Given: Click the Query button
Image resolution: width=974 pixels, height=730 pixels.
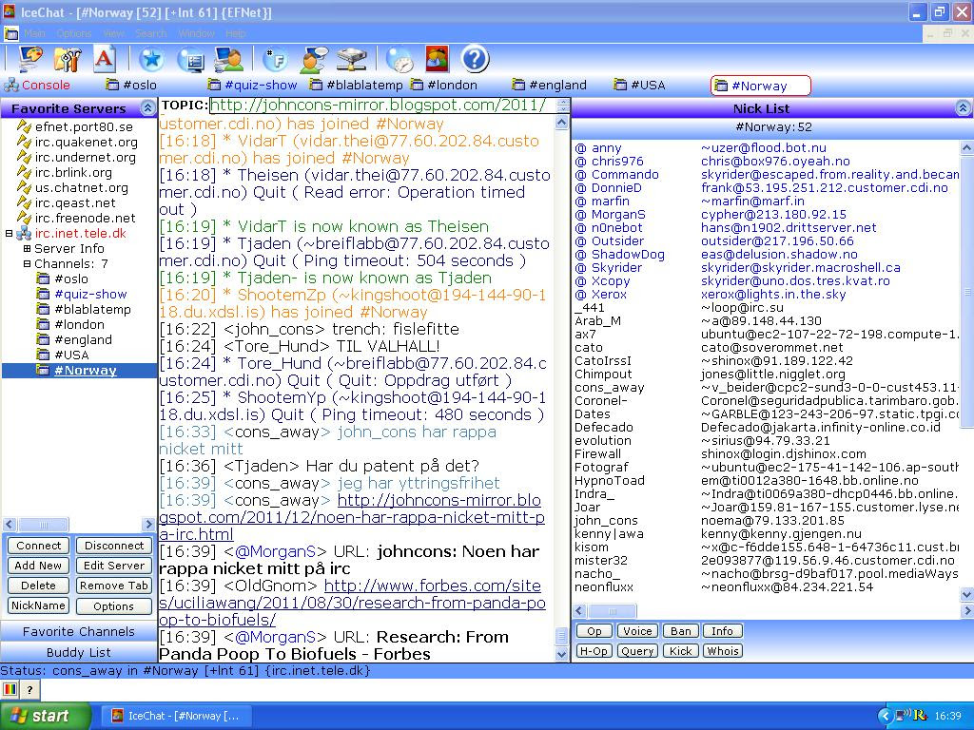Looking at the screenshot, I should (x=637, y=651).
